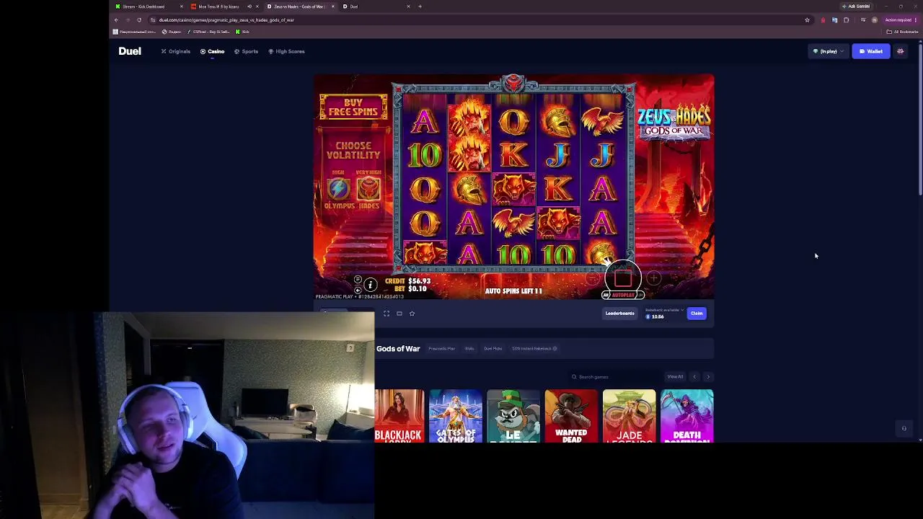Mute the audio-playing browser tab
The image size is (923, 519).
click(249, 6)
